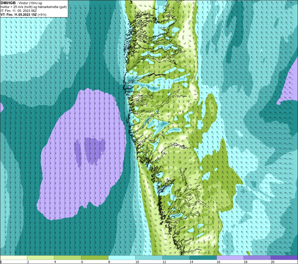The width and height of the screenshot is (298, 264).
Task: Click the 4–6 m/s green legend swatch
Action: coord(68,257)
